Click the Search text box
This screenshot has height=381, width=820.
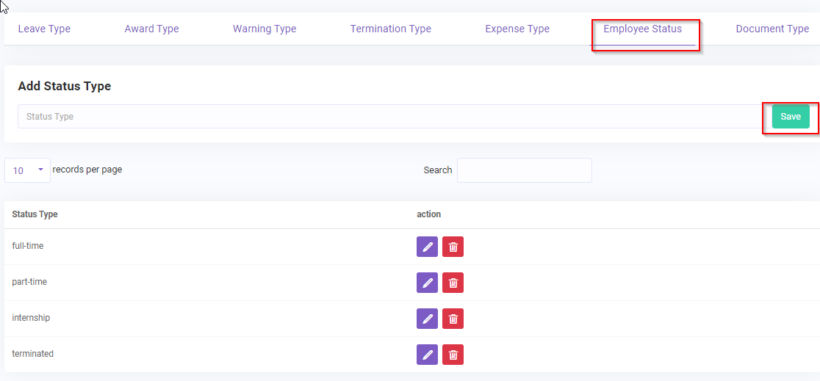click(x=524, y=170)
